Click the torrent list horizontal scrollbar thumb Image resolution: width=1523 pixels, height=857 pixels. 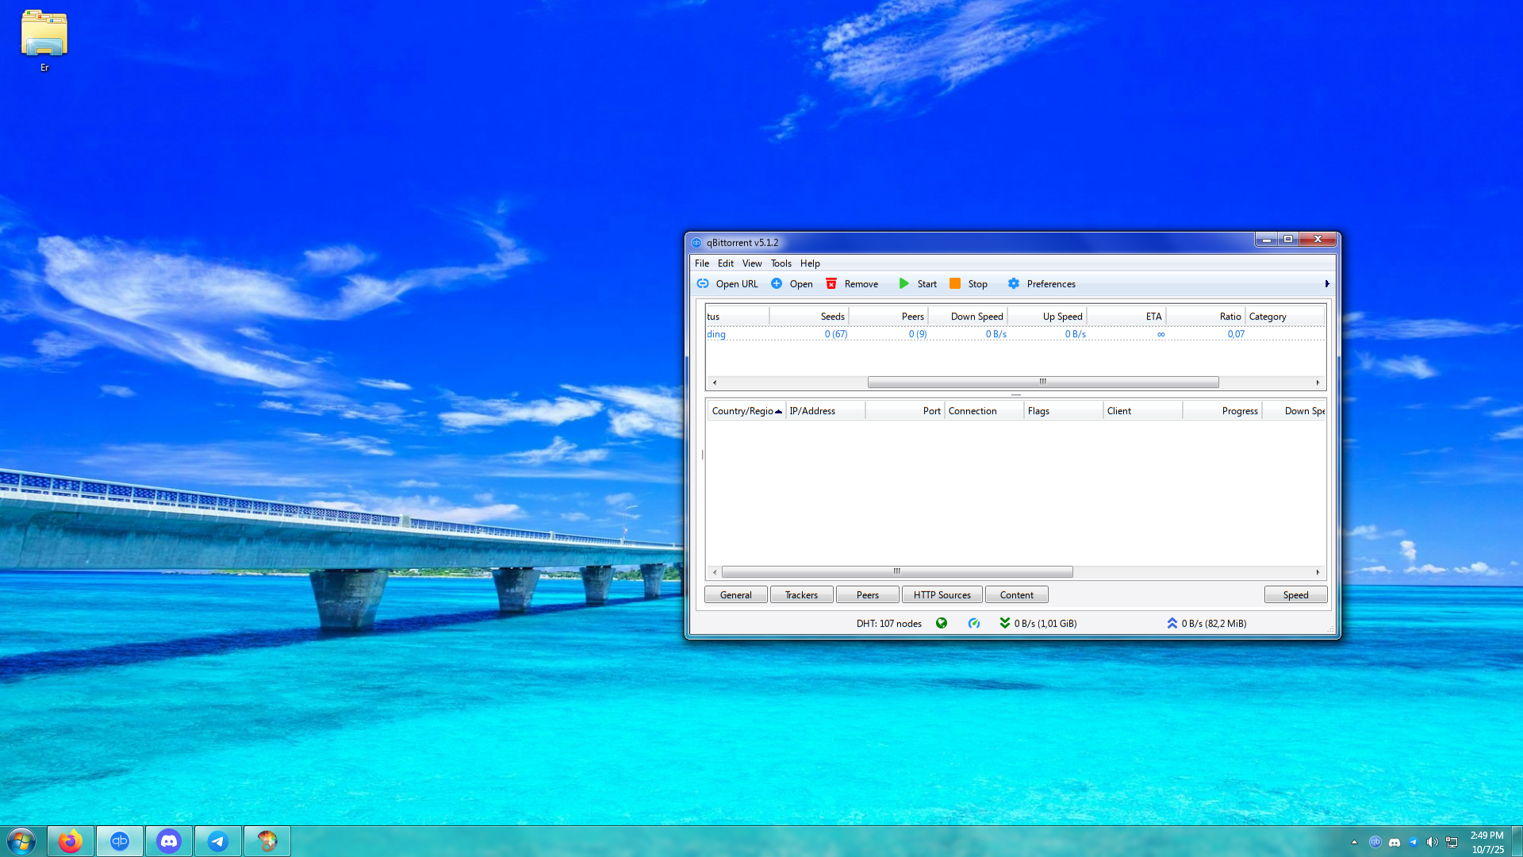(x=1043, y=382)
